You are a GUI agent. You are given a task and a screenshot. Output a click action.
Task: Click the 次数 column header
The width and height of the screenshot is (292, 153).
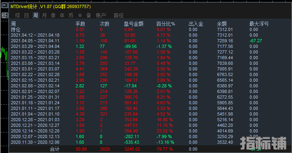(x=104, y=24)
